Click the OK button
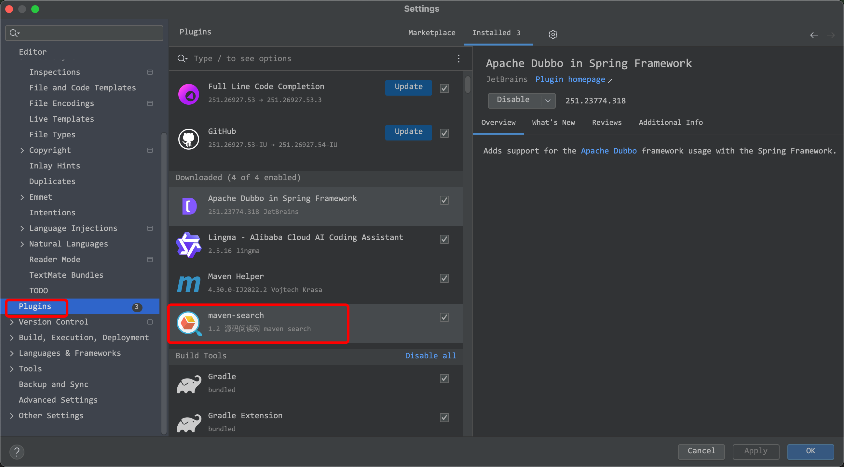The width and height of the screenshot is (844, 467). pyautogui.click(x=810, y=451)
